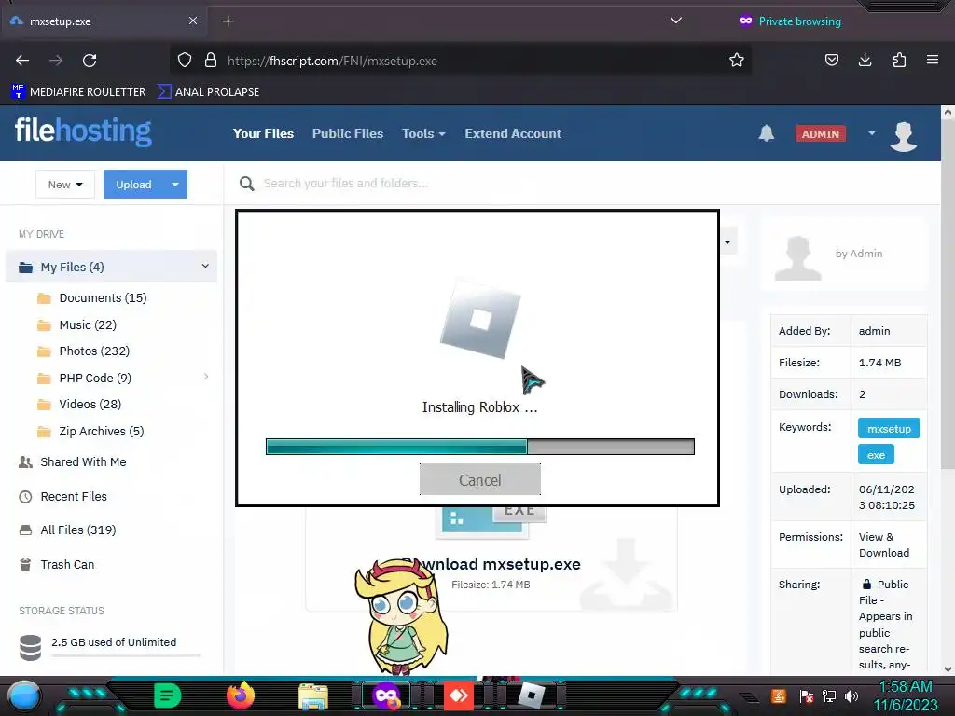The width and height of the screenshot is (955, 716).
Task: Open the second bookmark on the toolbar
Action: pos(208,92)
